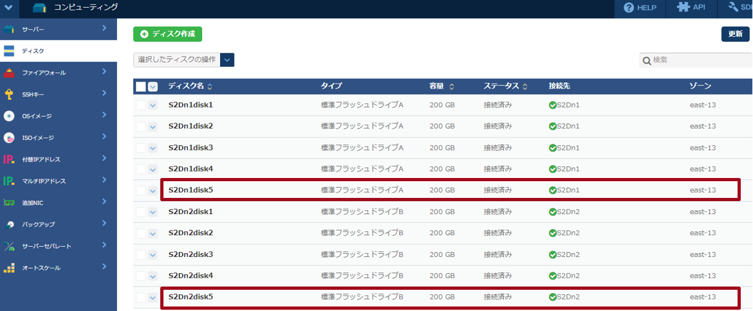This screenshot has height=311, width=753.
Task: Click the green status icon for S2Dn2disk3
Action: pyautogui.click(x=552, y=254)
